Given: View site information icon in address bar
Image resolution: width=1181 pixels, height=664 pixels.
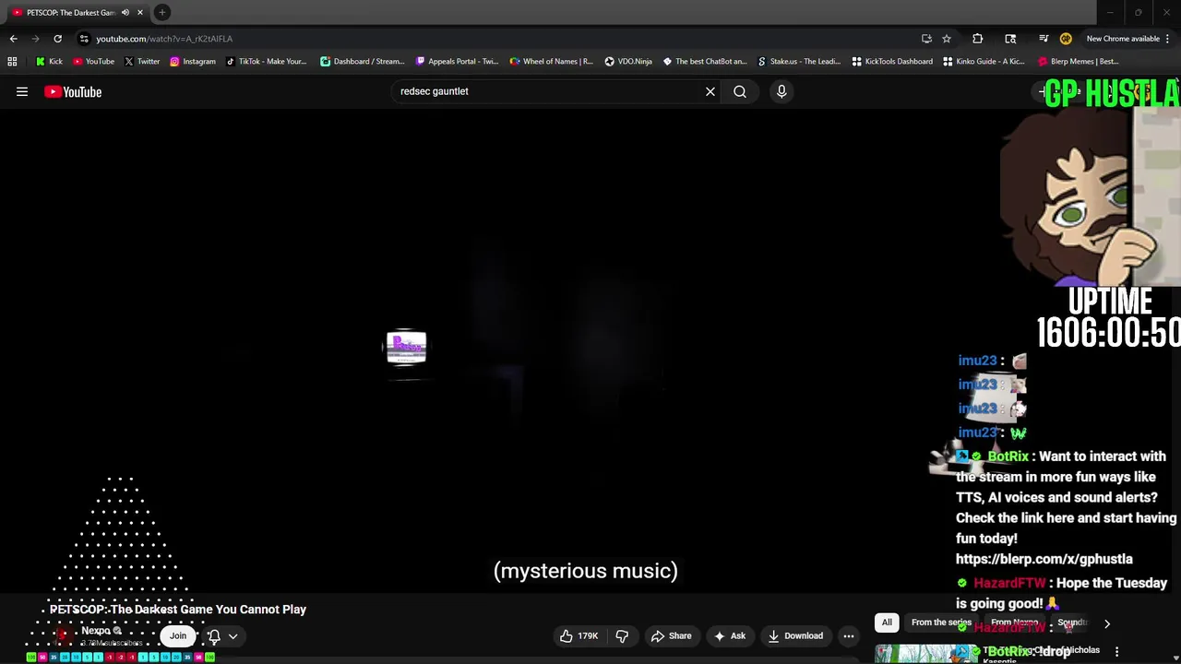Looking at the screenshot, I should tap(84, 39).
